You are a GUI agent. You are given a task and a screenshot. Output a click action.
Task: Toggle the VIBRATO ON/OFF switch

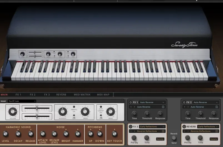74,116
